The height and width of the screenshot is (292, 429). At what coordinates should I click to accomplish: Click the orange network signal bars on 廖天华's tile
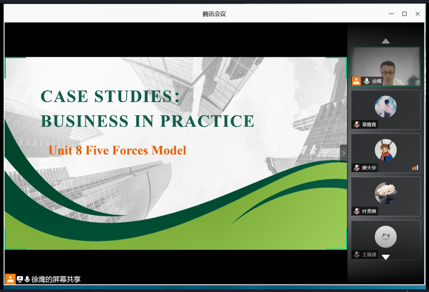point(415,168)
